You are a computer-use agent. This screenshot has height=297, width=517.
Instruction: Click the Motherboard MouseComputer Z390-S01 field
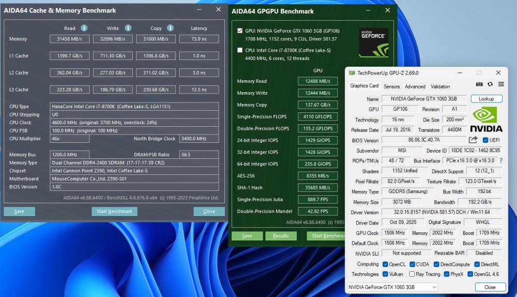(x=134, y=179)
